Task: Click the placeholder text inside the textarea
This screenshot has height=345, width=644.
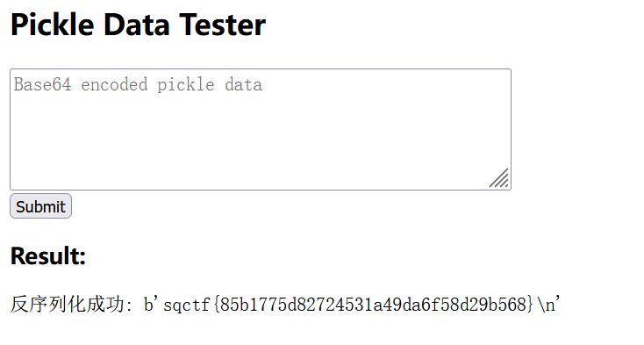Action: (x=138, y=84)
